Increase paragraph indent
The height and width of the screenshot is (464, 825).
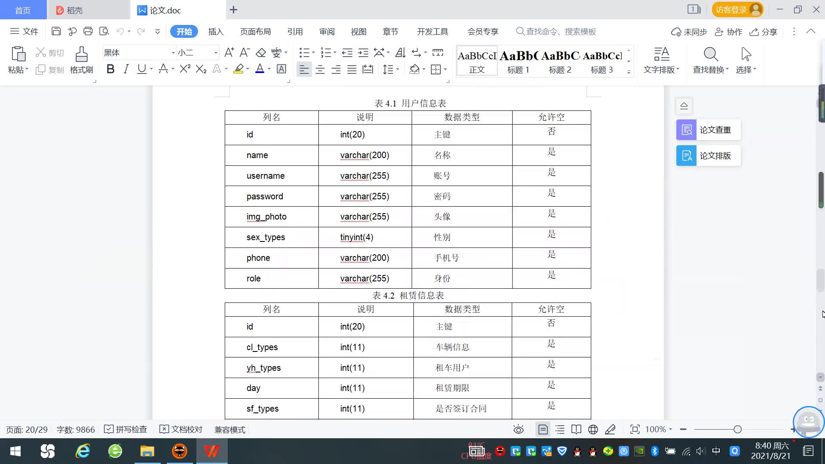363,52
